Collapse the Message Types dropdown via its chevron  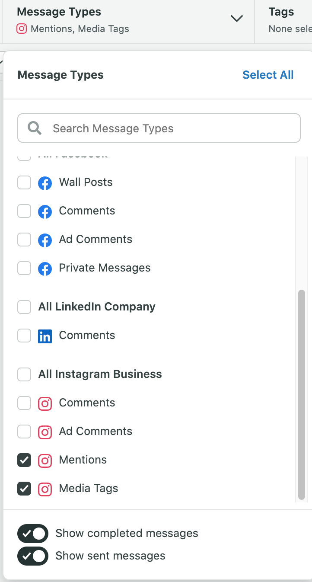click(236, 19)
